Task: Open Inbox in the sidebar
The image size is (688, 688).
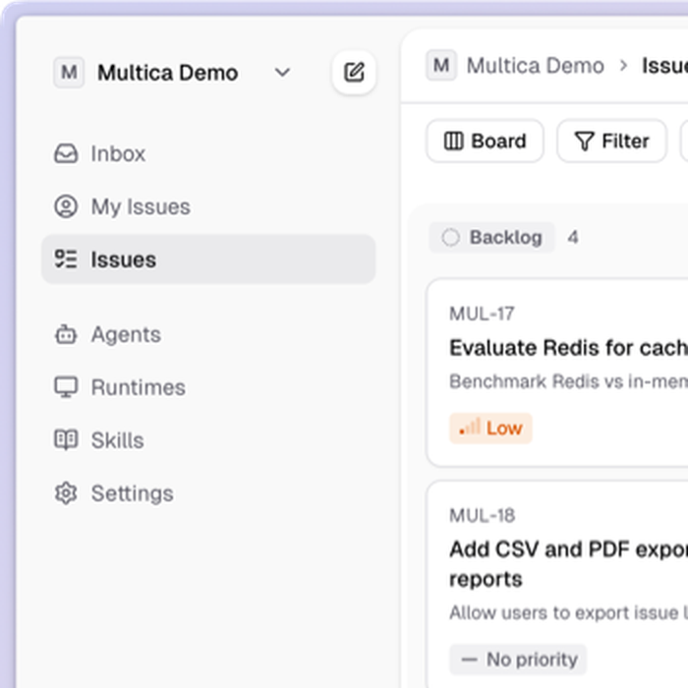Action: tap(208, 153)
